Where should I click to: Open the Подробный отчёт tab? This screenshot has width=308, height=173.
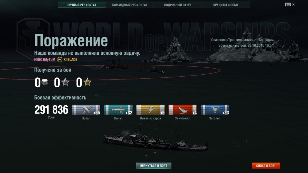[178, 5]
